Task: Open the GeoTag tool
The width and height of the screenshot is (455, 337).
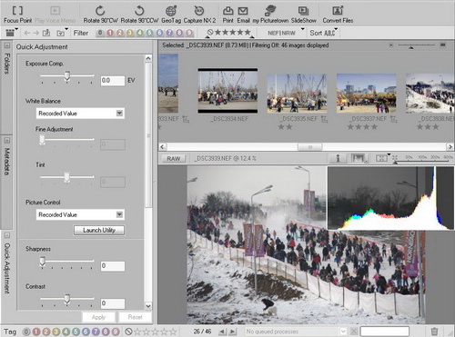Action: pyautogui.click(x=171, y=15)
